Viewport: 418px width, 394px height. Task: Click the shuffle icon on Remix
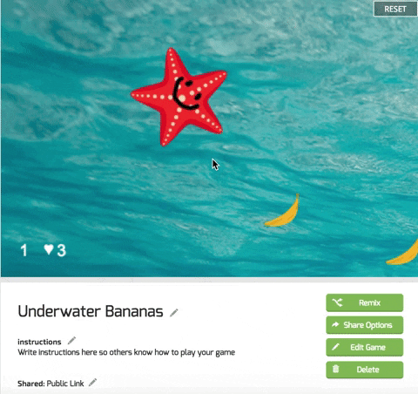click(337, 302)
